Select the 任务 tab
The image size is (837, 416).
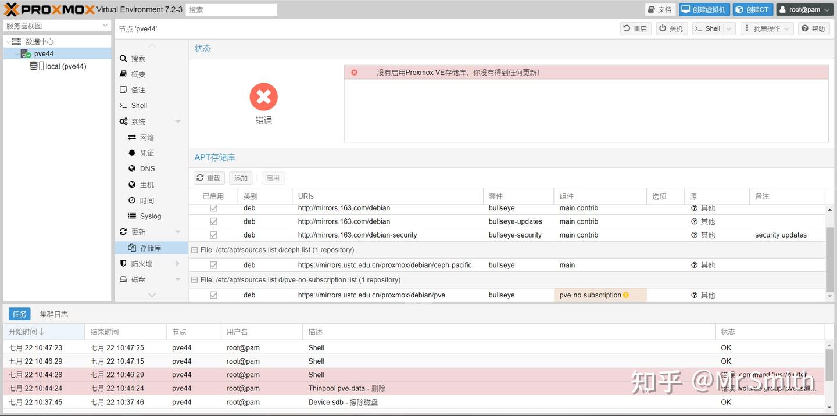pos(19,314)
